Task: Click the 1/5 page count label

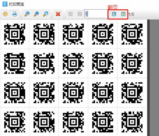Action: click(x=131, y=14)
